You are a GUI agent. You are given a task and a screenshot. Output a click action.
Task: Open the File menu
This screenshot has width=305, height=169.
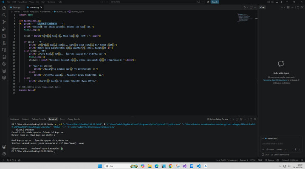8,2
